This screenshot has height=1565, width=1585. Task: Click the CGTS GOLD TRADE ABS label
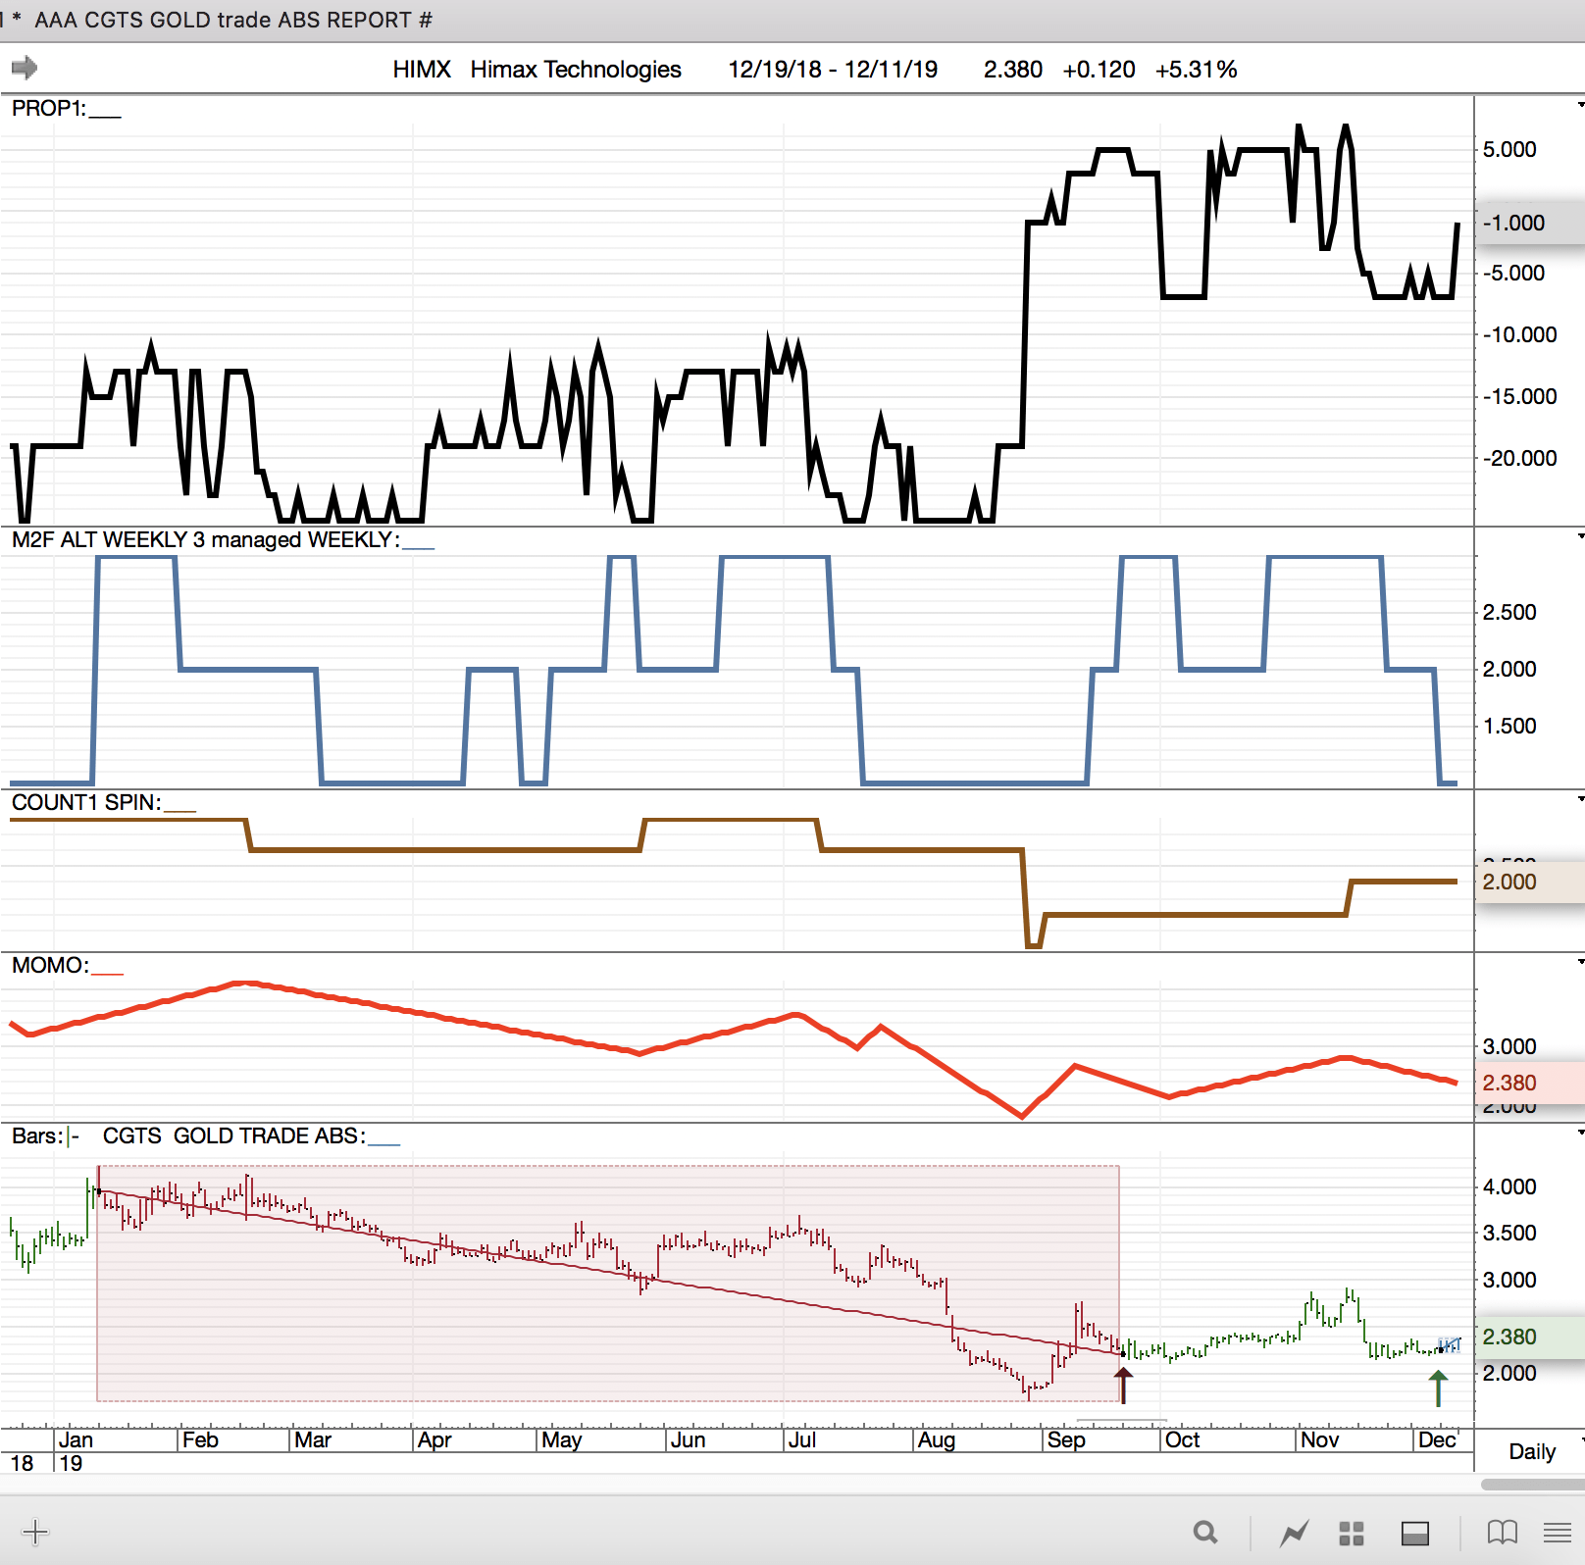click(233, 1136)
